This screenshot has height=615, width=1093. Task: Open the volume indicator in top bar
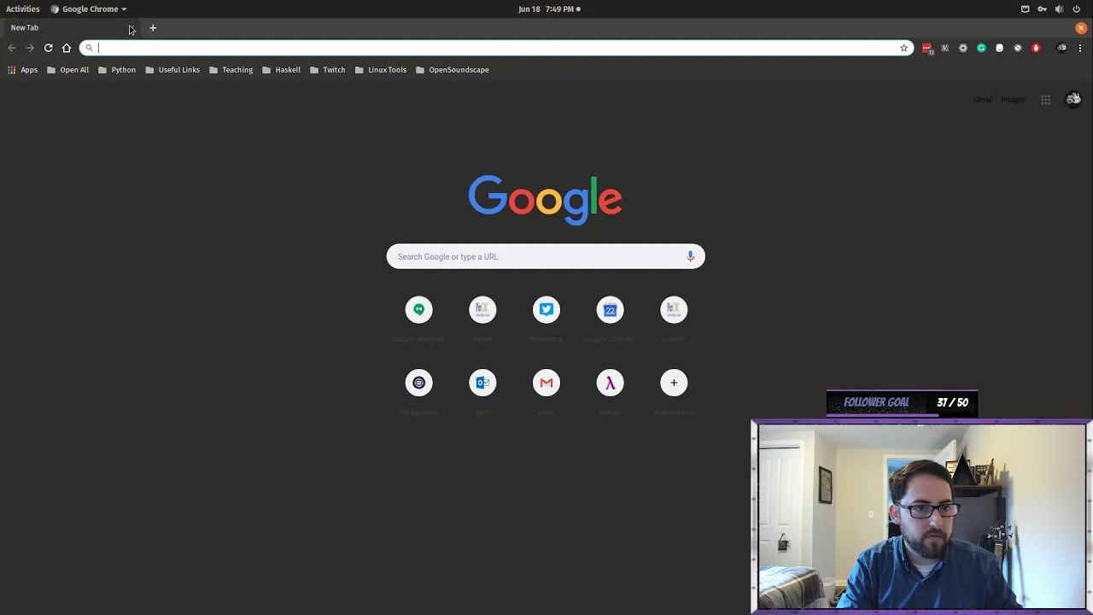(1059, 9)
